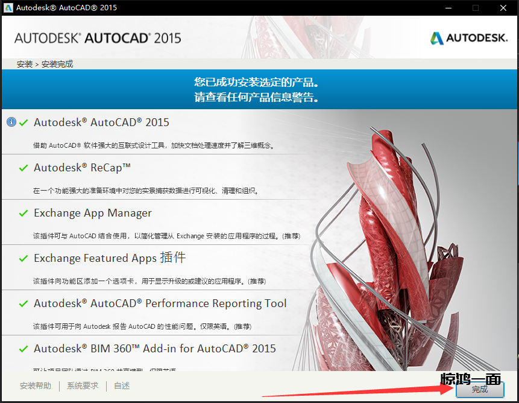Open the AutoCAD app icon in title bar
519x403 pixels.
(x=8, y=8)
